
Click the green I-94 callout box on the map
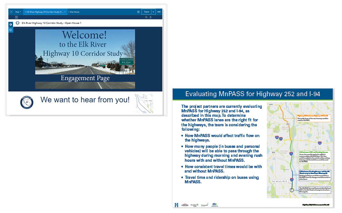click(315, 157)
